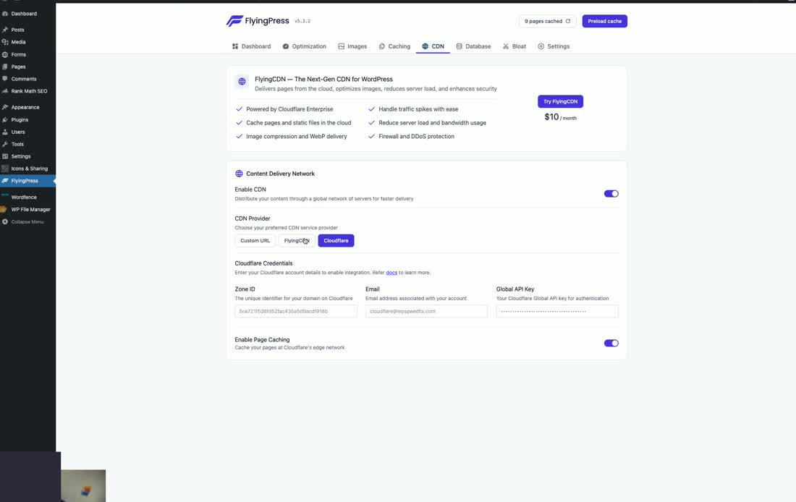This screenshot has width=796, height=502.
Task: Click the FlyingPress sidebar menu icon
Action: pos(5,181)
